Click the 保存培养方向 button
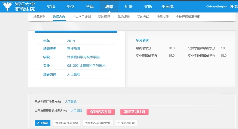The image size is (238, 129). 101,112
